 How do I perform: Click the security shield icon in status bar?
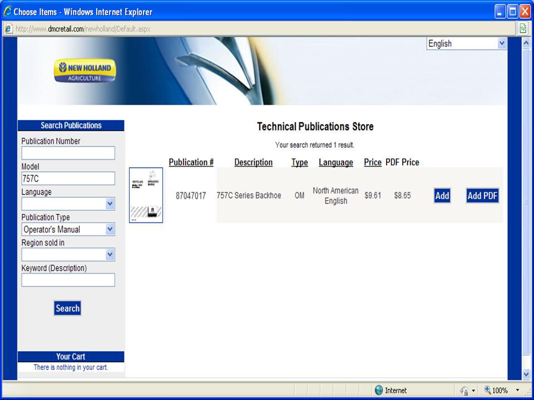tap(464, 390)
